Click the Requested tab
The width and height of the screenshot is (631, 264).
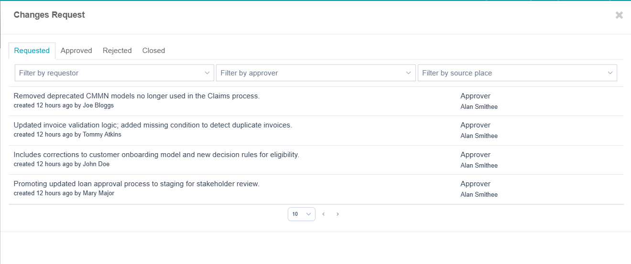[32, 51]
